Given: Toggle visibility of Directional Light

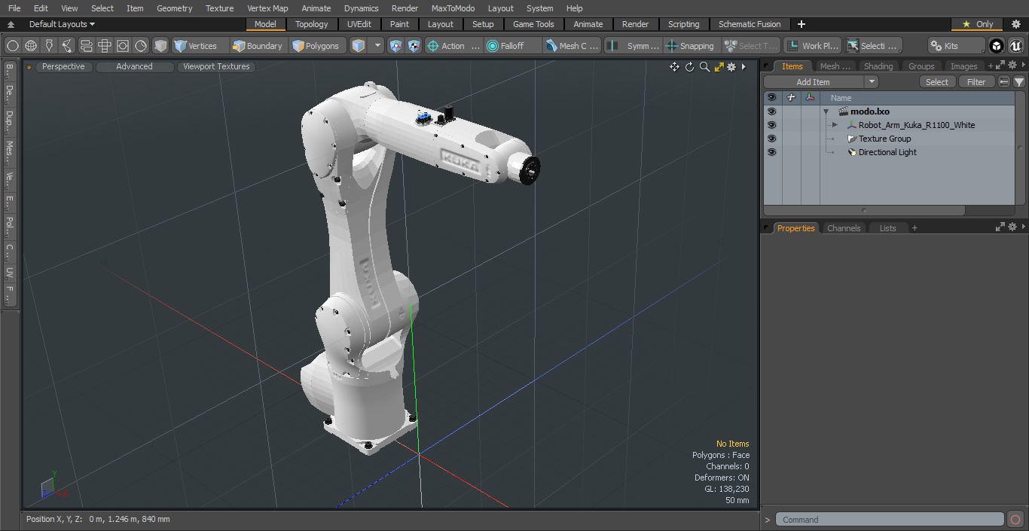Looking at the screenshot, I should coord(771,152).
